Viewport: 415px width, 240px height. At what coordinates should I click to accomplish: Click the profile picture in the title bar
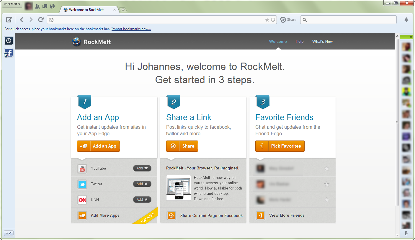coord(29,6)
